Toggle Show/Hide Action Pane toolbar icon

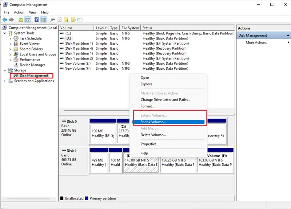(44, 20)
